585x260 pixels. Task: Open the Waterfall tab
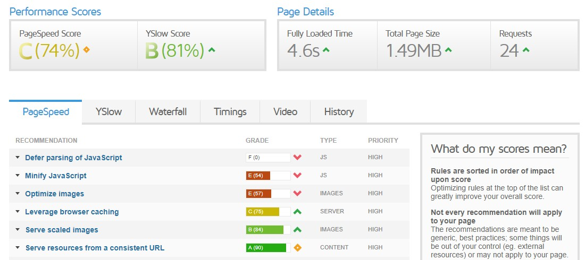pyautogui.click(x=168, y=112)
